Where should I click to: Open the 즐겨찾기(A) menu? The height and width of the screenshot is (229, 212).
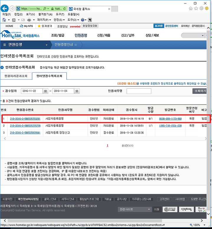point(45,14)
